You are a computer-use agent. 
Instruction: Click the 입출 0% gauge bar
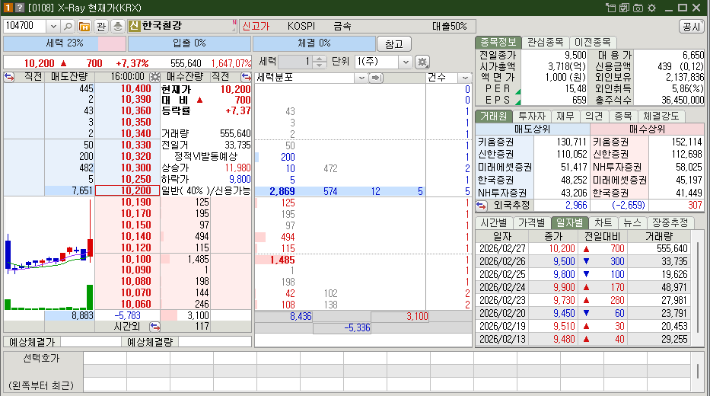189,43
